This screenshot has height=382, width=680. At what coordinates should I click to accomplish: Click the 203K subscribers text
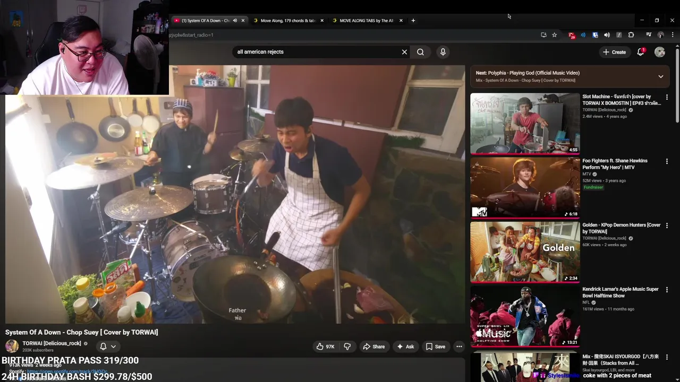pos(38,350)
